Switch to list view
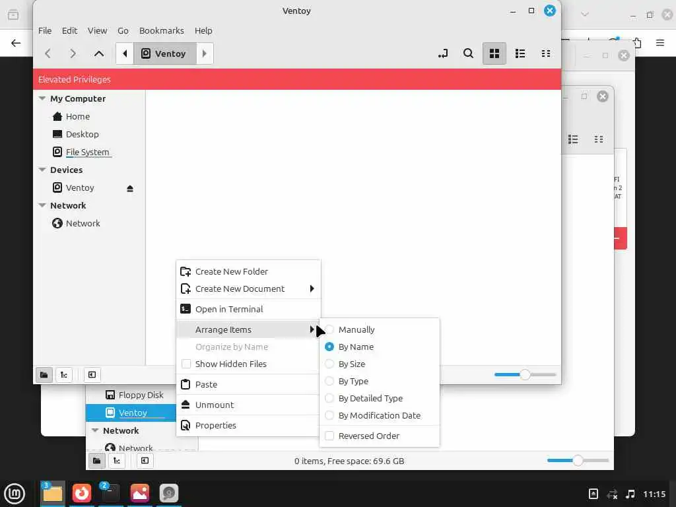Screen dimensions: 676x507 click(x=520, y=53)
